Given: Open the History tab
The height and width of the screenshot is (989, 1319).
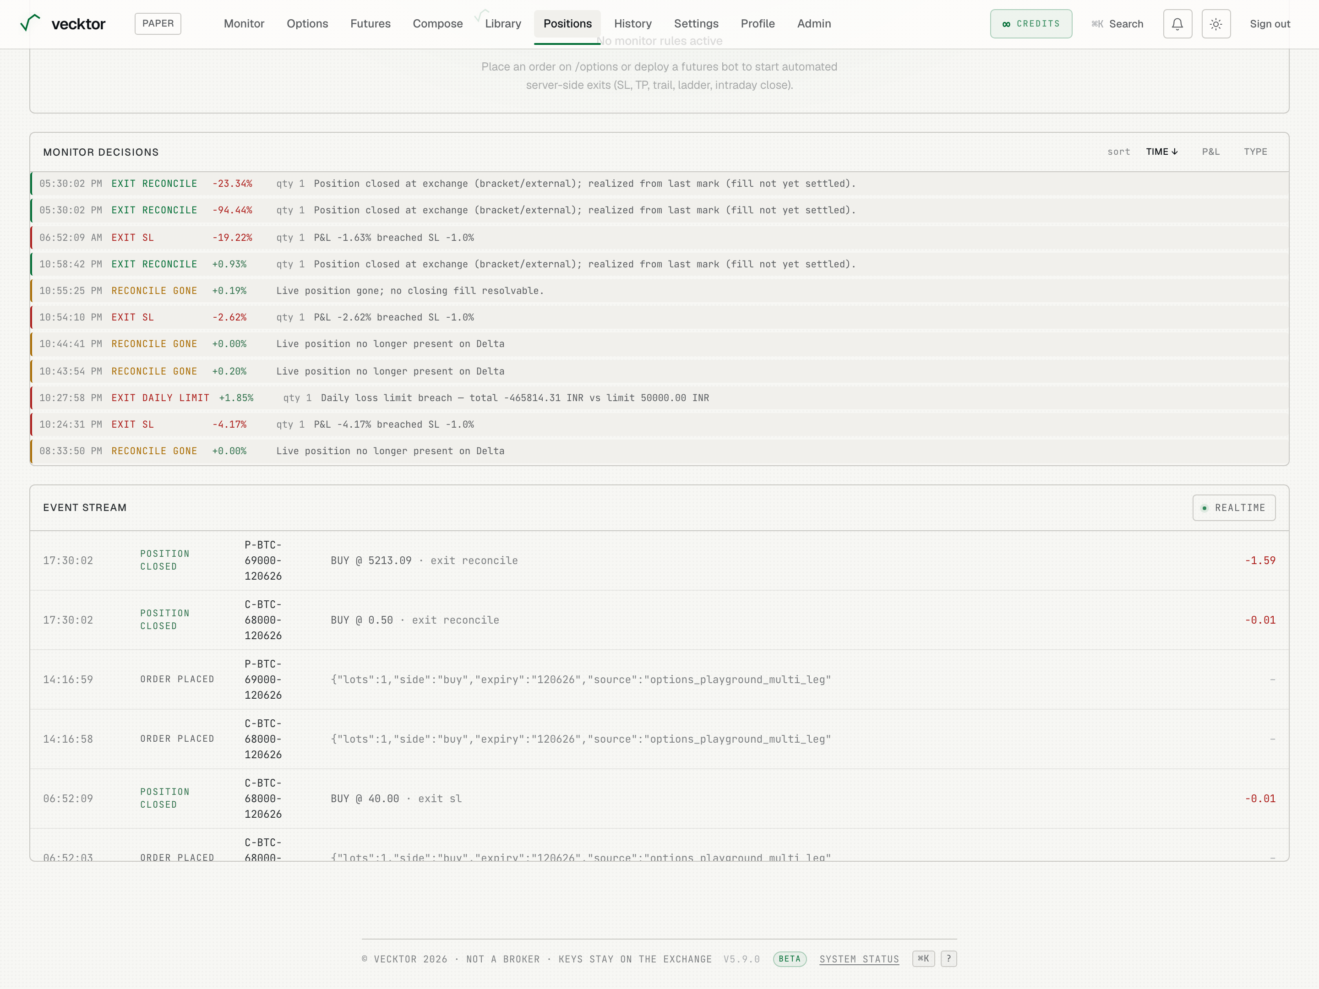Looking at the screenshot, I should (632, 24).
